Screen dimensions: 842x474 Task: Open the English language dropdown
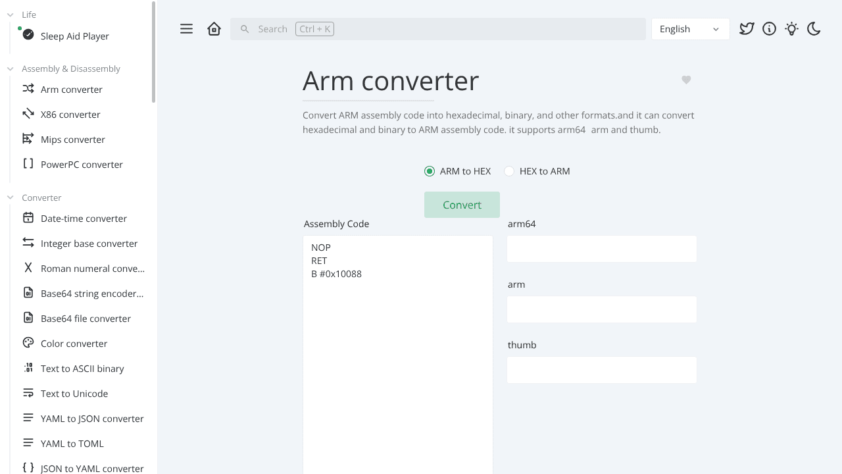(690, 29)
